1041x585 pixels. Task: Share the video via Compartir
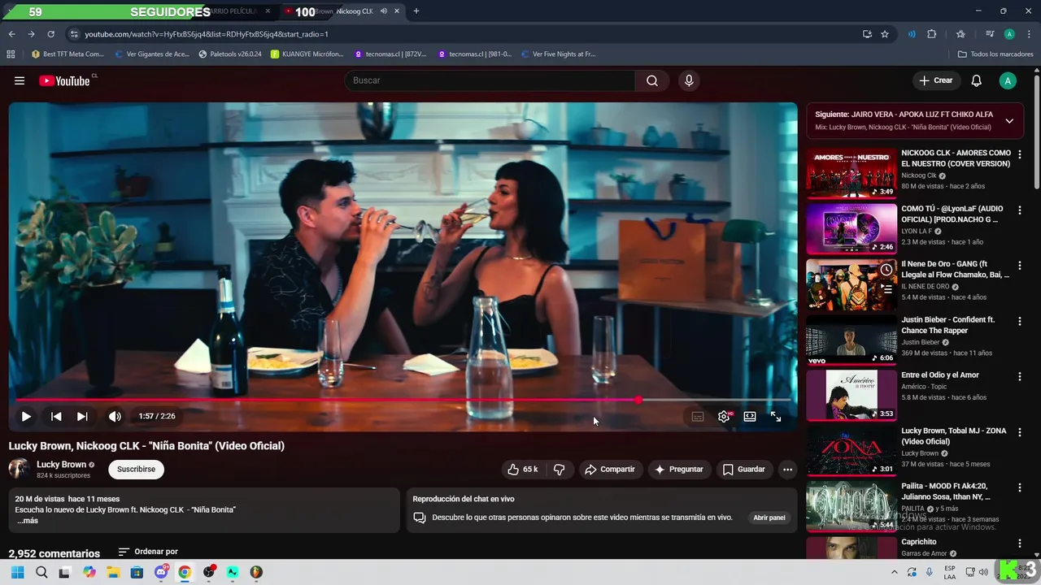[610, 469]
